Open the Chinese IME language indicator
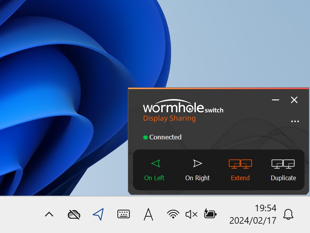The width and height of the screenshot is (310, 233). [148, 214]
